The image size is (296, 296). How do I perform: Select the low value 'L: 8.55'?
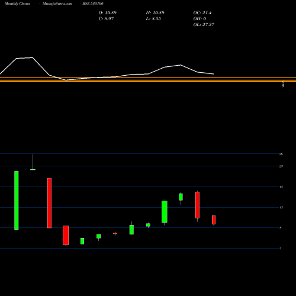coord(153,19)
